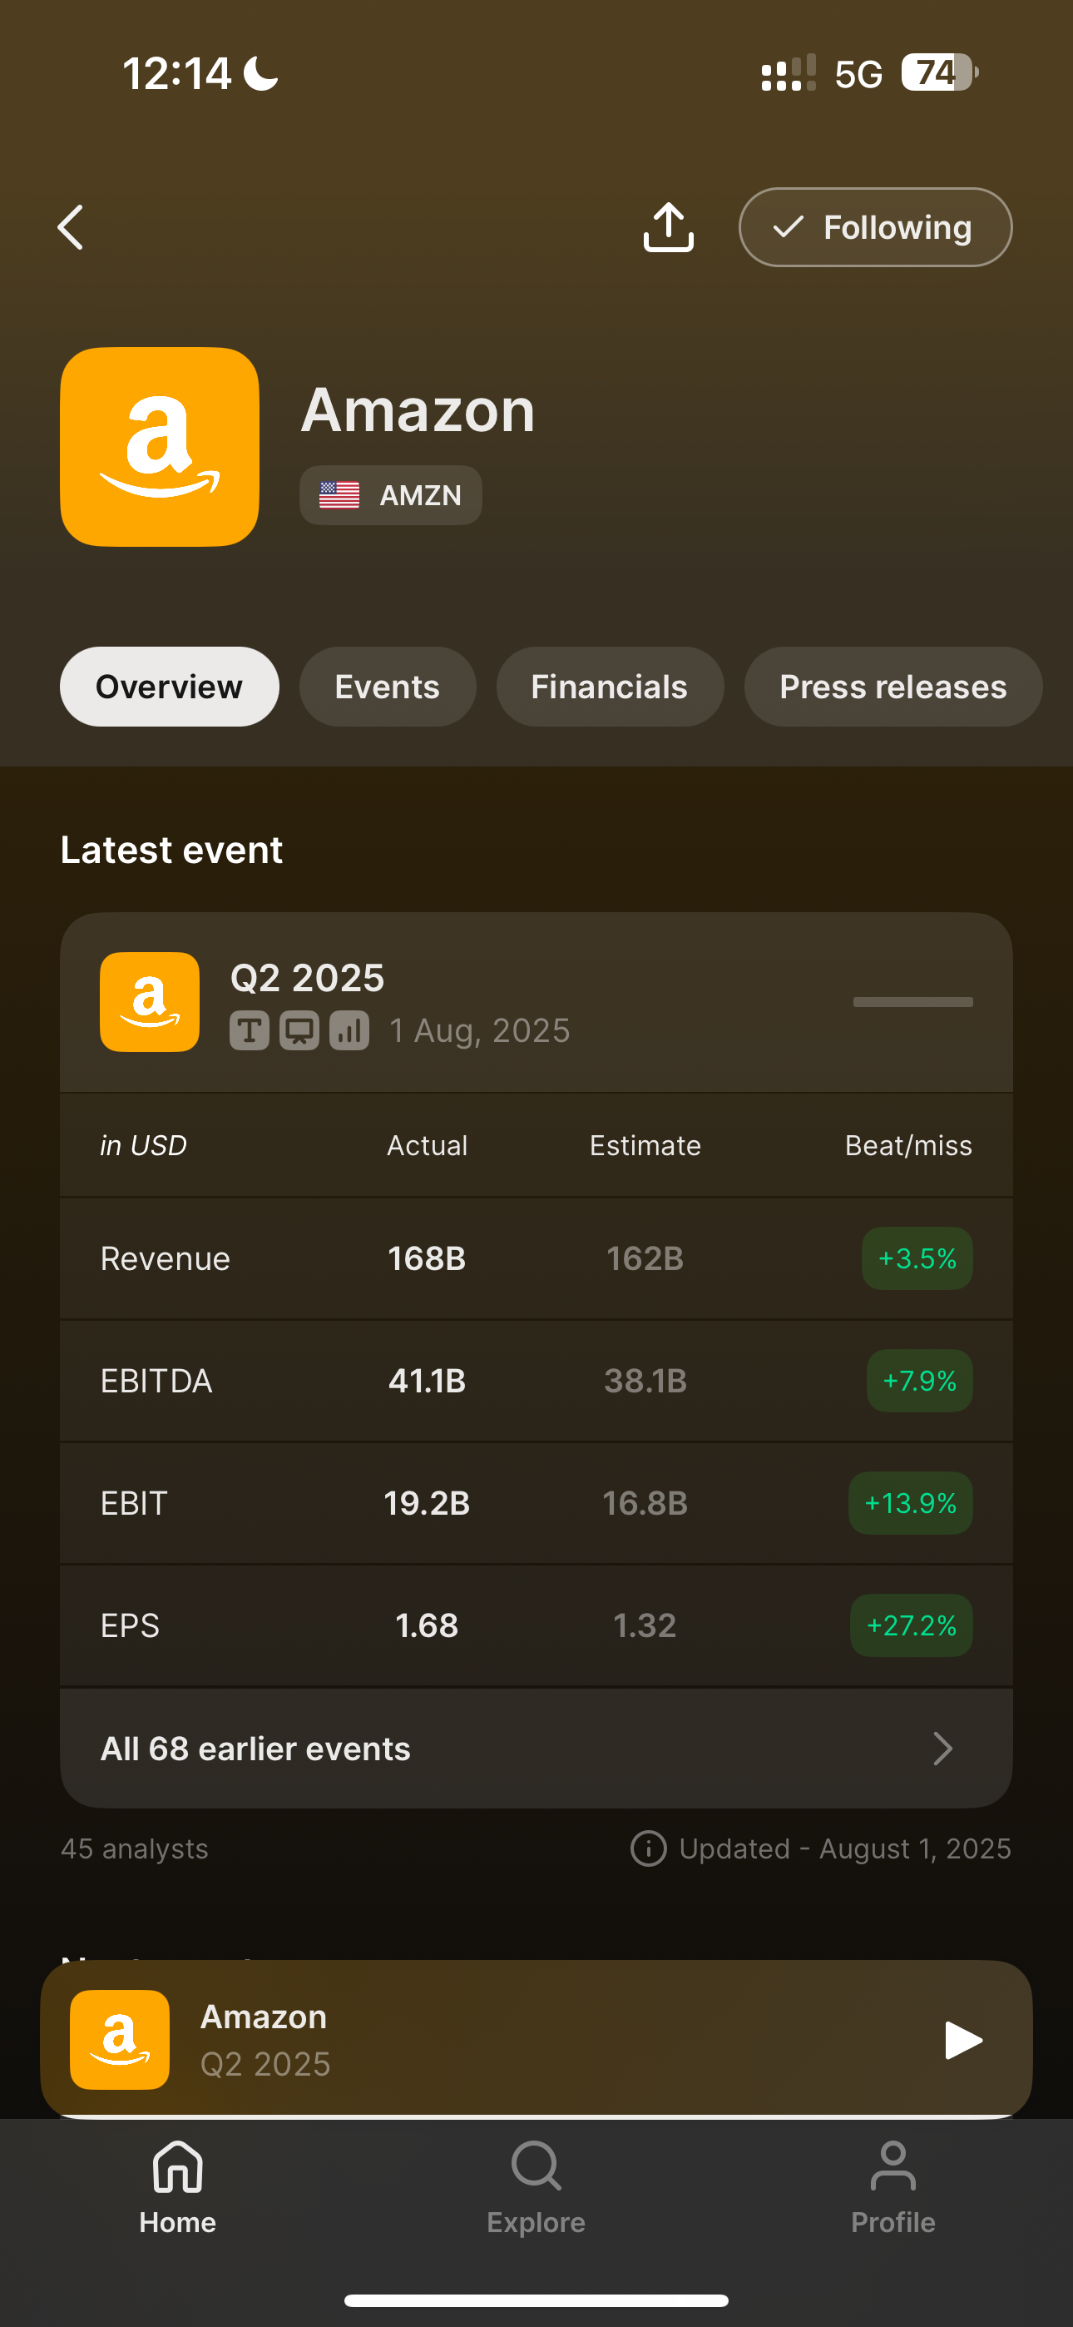Tap the Estimate column header
1073x2327 pixels.
coord(645,1144)
